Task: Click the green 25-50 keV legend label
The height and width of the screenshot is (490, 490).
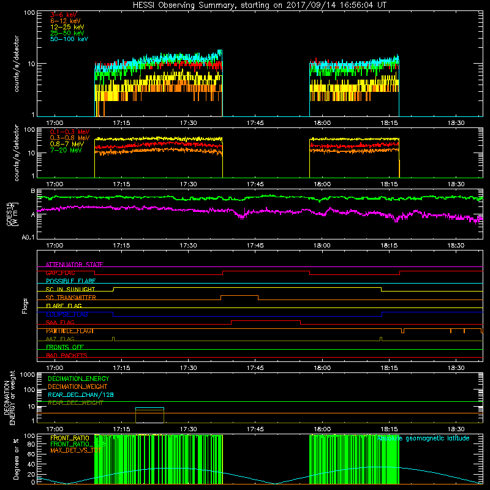Action: coord(67,33)
